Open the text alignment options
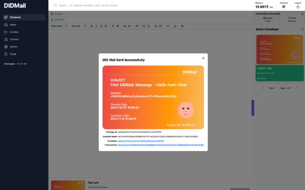Viewport: 305px width, 190px height. 175,26
